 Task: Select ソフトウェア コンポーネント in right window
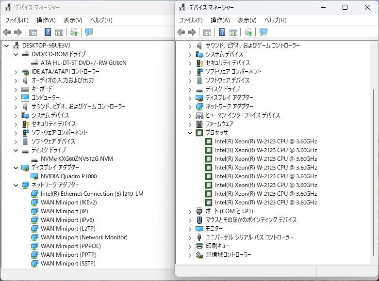click(233, 71)
